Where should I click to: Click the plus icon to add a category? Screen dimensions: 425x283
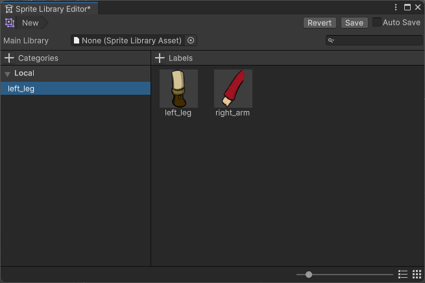9,58
